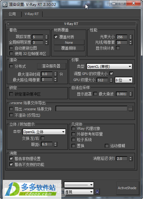Enable 不渲染 (仅导出) checkbox
This screenshot has width=143, height=199.
[x=11, y=115]
